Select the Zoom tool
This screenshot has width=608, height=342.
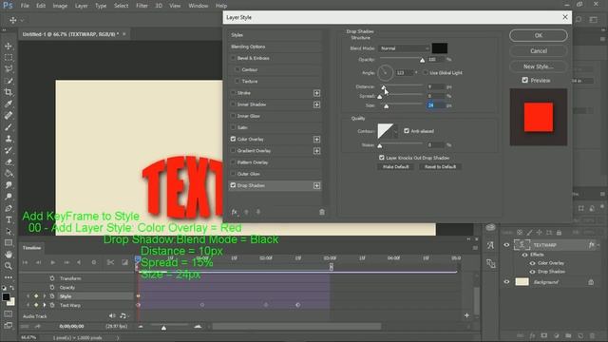(9, 266)
